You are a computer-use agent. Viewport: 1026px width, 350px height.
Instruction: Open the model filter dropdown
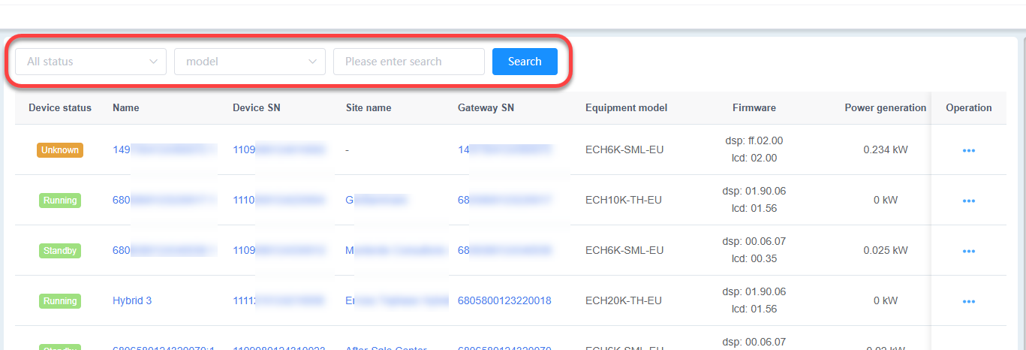click(250, 62)
